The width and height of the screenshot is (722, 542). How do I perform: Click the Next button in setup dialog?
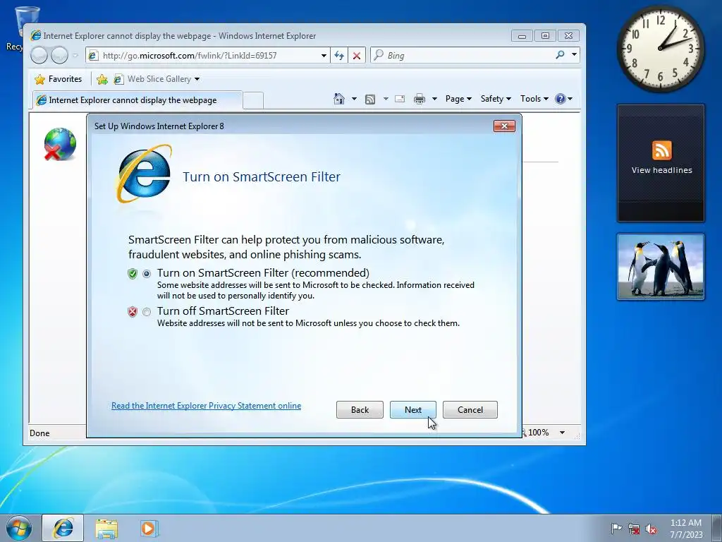(413, 410)
